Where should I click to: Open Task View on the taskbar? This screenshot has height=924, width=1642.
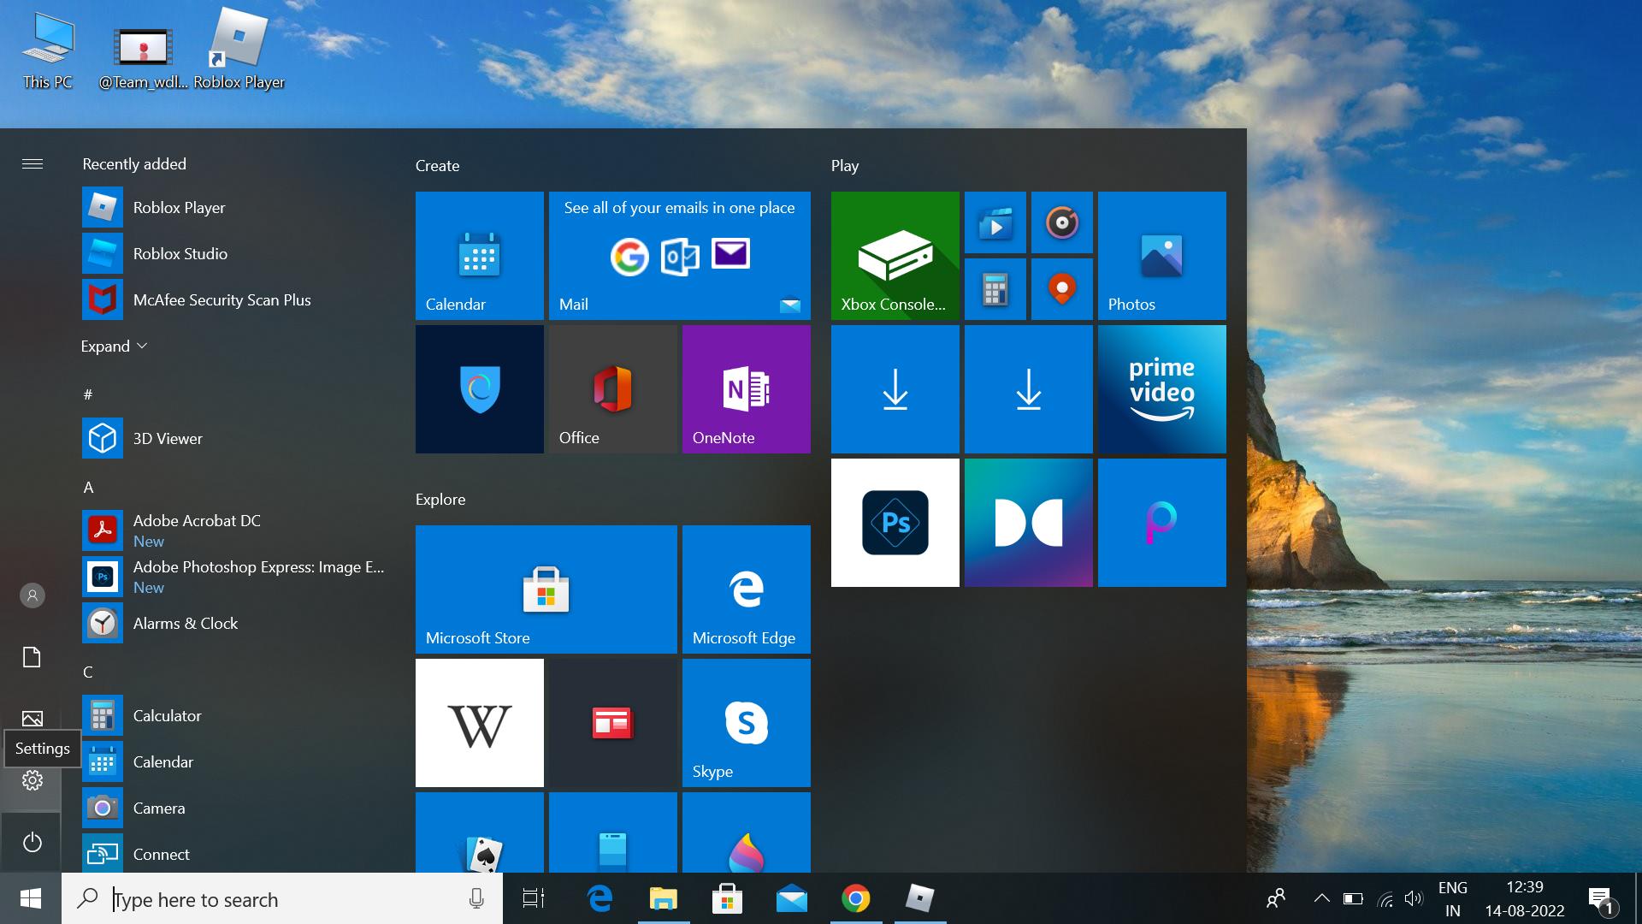[x=534, y=898]
